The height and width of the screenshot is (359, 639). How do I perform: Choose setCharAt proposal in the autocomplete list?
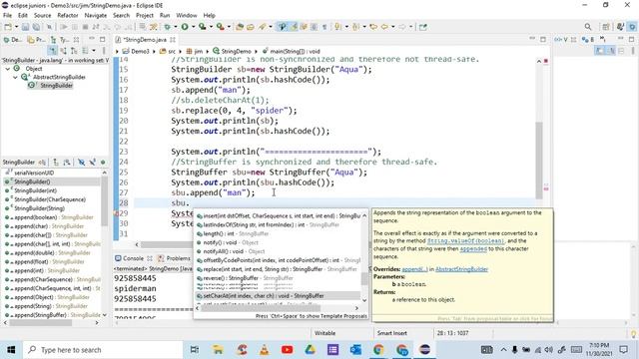278,296
